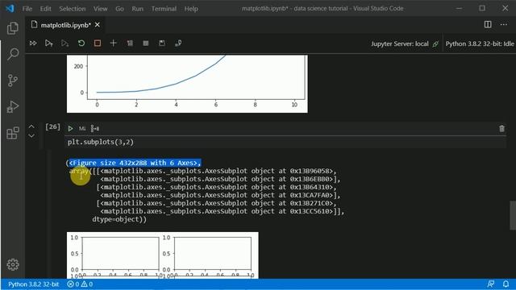Open the Manage gear menu

[13, 264]
